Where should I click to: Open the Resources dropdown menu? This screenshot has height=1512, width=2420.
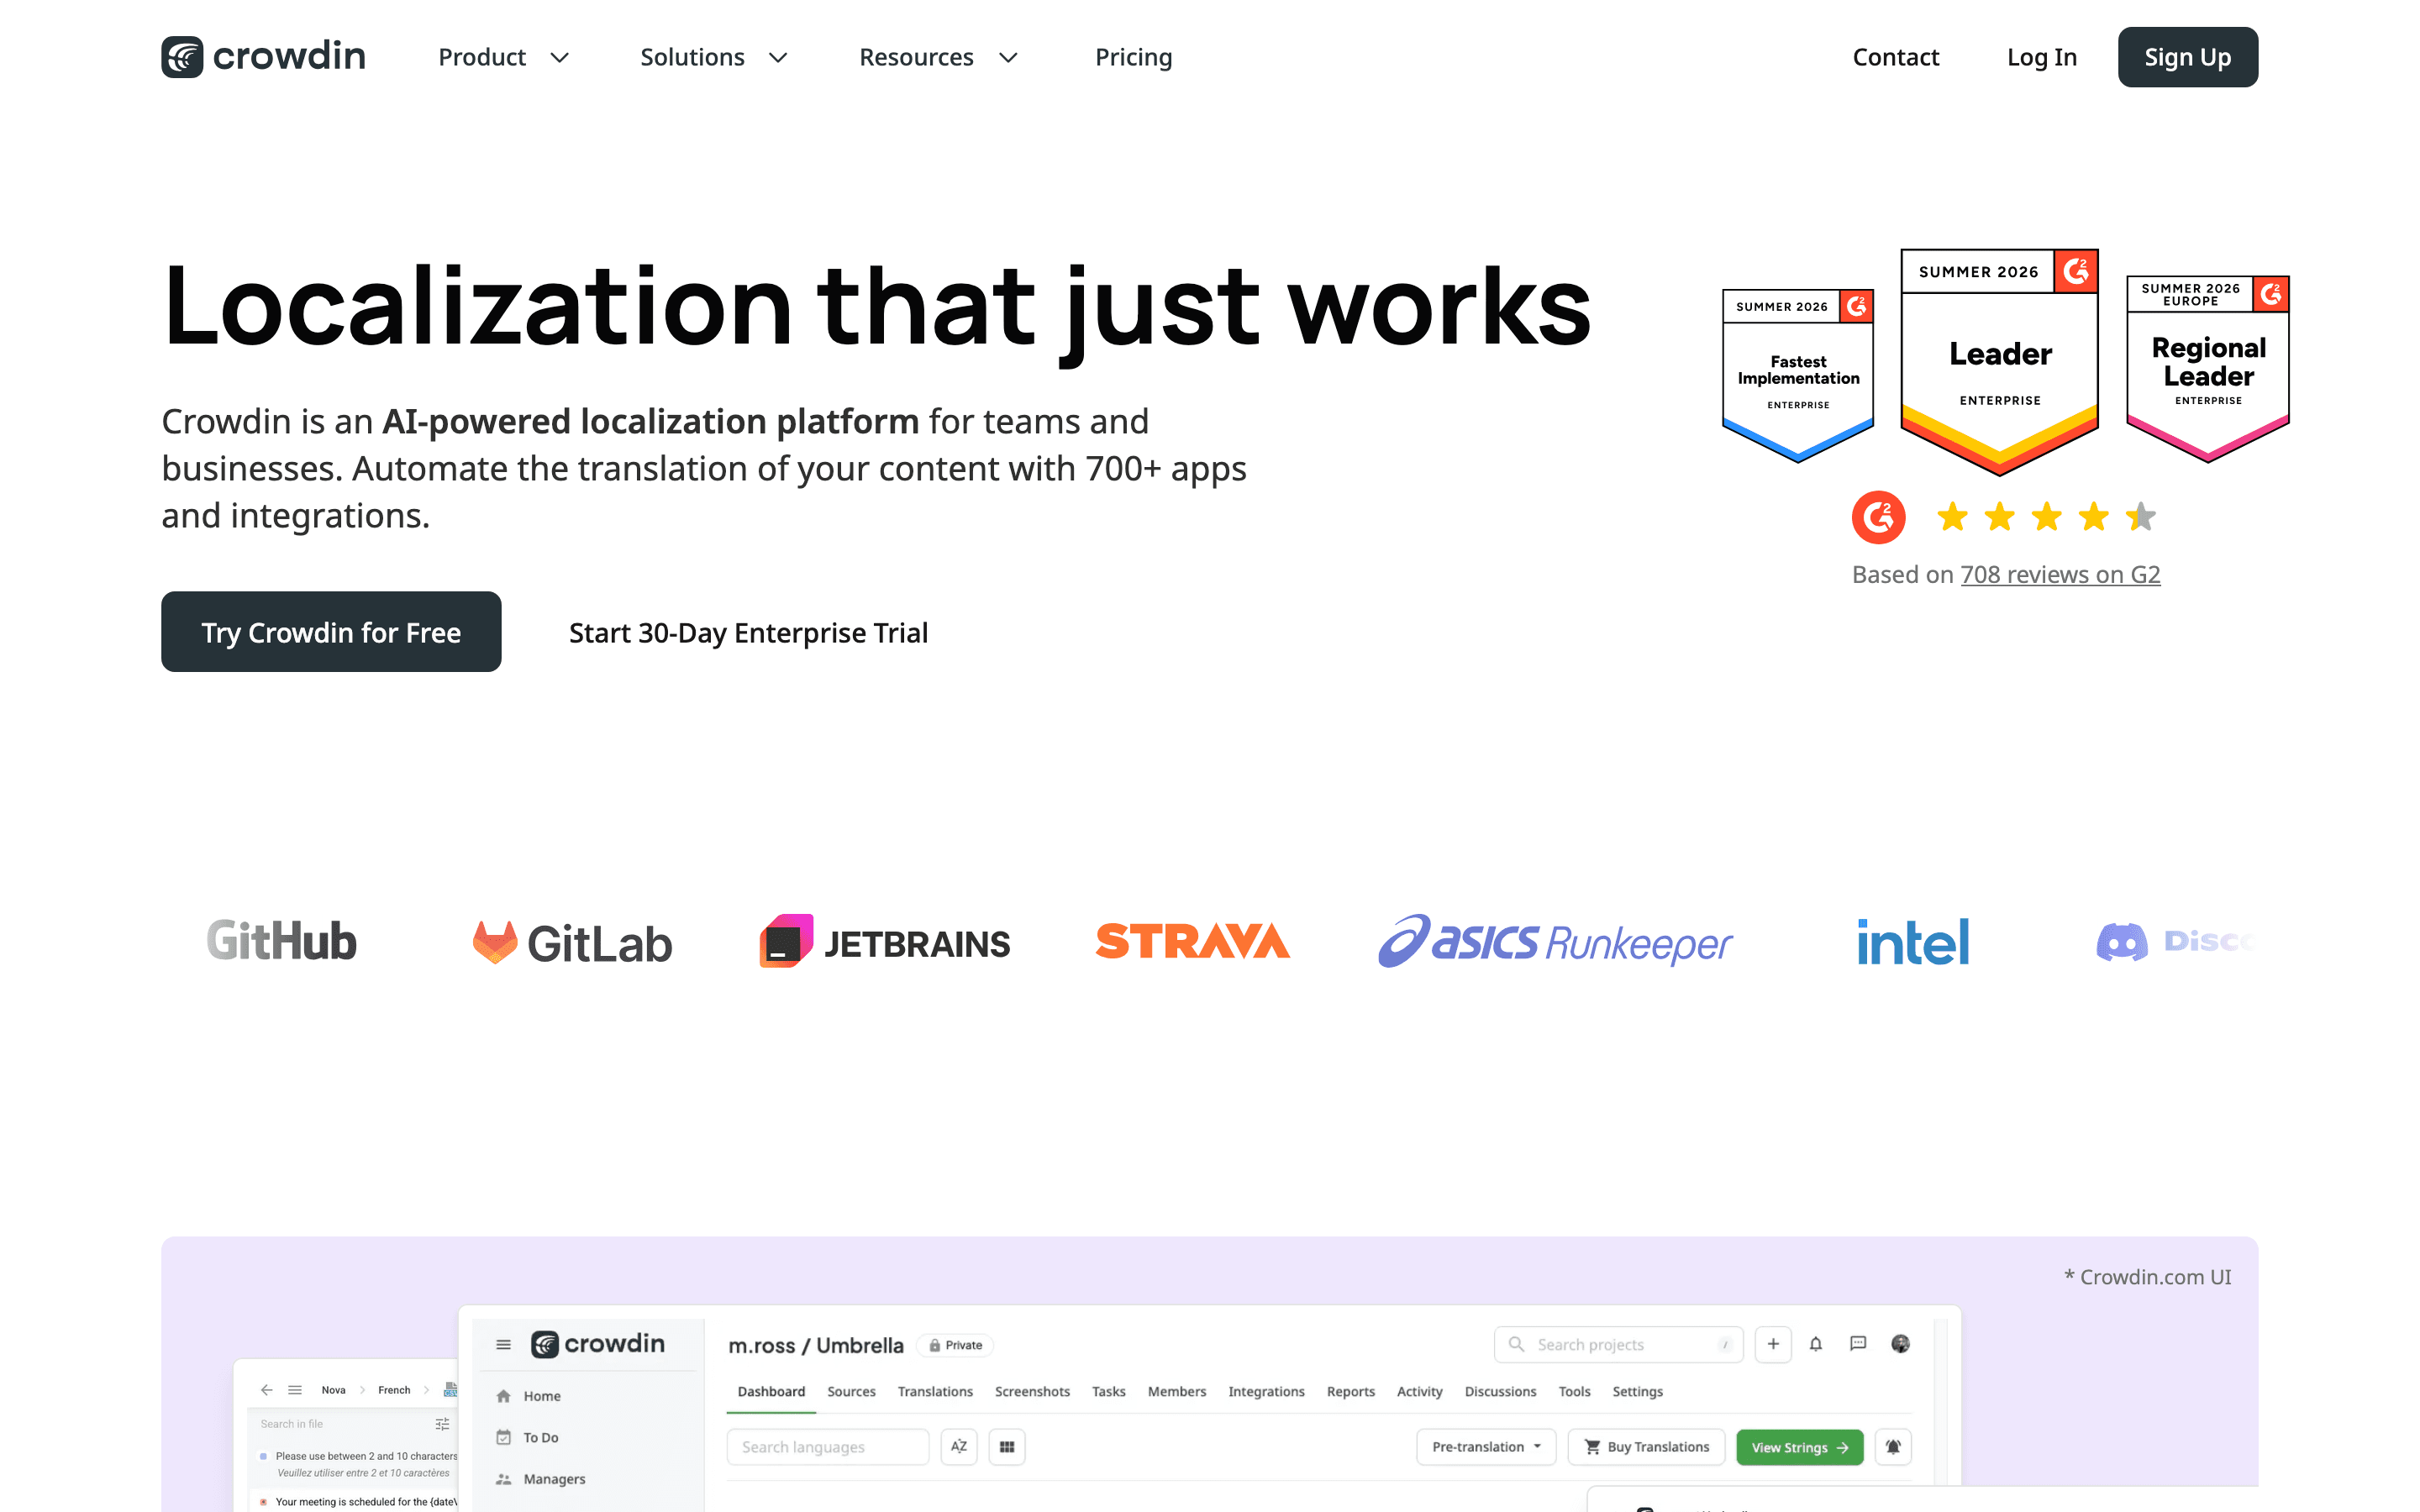click(939, 57)
